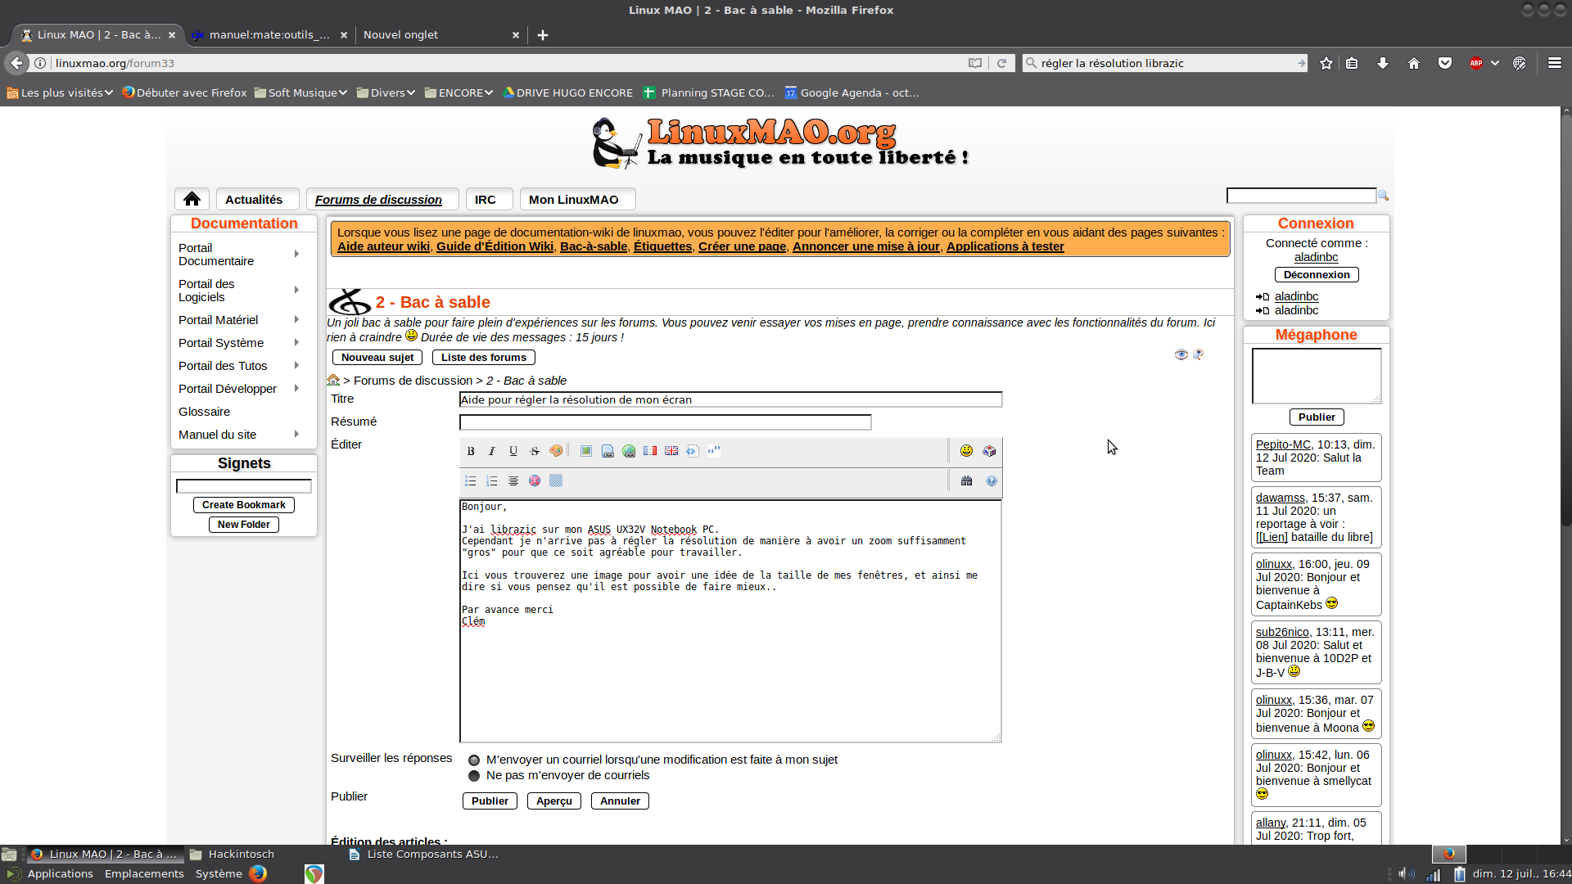Click the eye watch-forum icon

[x=1181, y=354]
